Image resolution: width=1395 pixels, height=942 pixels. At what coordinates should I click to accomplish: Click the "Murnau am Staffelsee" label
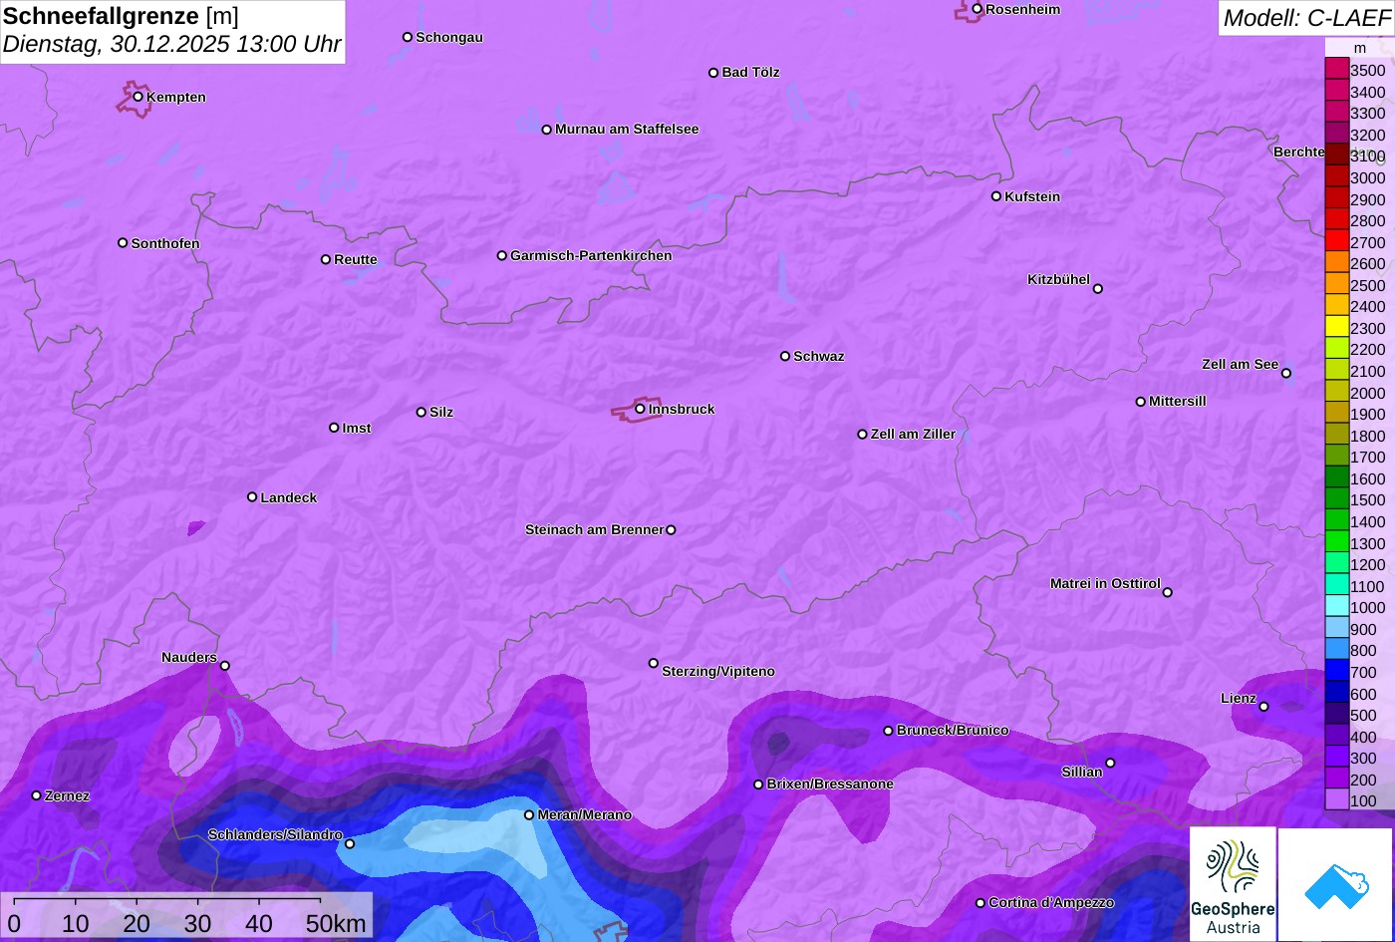(627, 130)
